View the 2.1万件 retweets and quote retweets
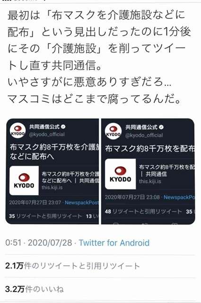This screenshot has width=201, height=303. (72, 266)
